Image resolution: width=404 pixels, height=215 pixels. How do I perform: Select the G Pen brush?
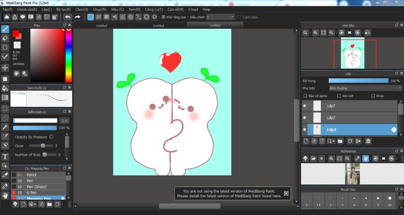point(38,193)
